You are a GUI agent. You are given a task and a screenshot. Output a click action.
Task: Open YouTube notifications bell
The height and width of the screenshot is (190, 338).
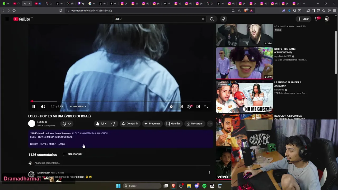click(316, 19)
